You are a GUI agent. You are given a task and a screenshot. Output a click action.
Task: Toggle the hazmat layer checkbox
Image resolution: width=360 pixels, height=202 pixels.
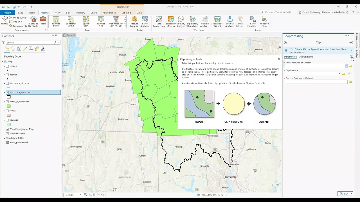pyautogui.click(x=7, y=75)
